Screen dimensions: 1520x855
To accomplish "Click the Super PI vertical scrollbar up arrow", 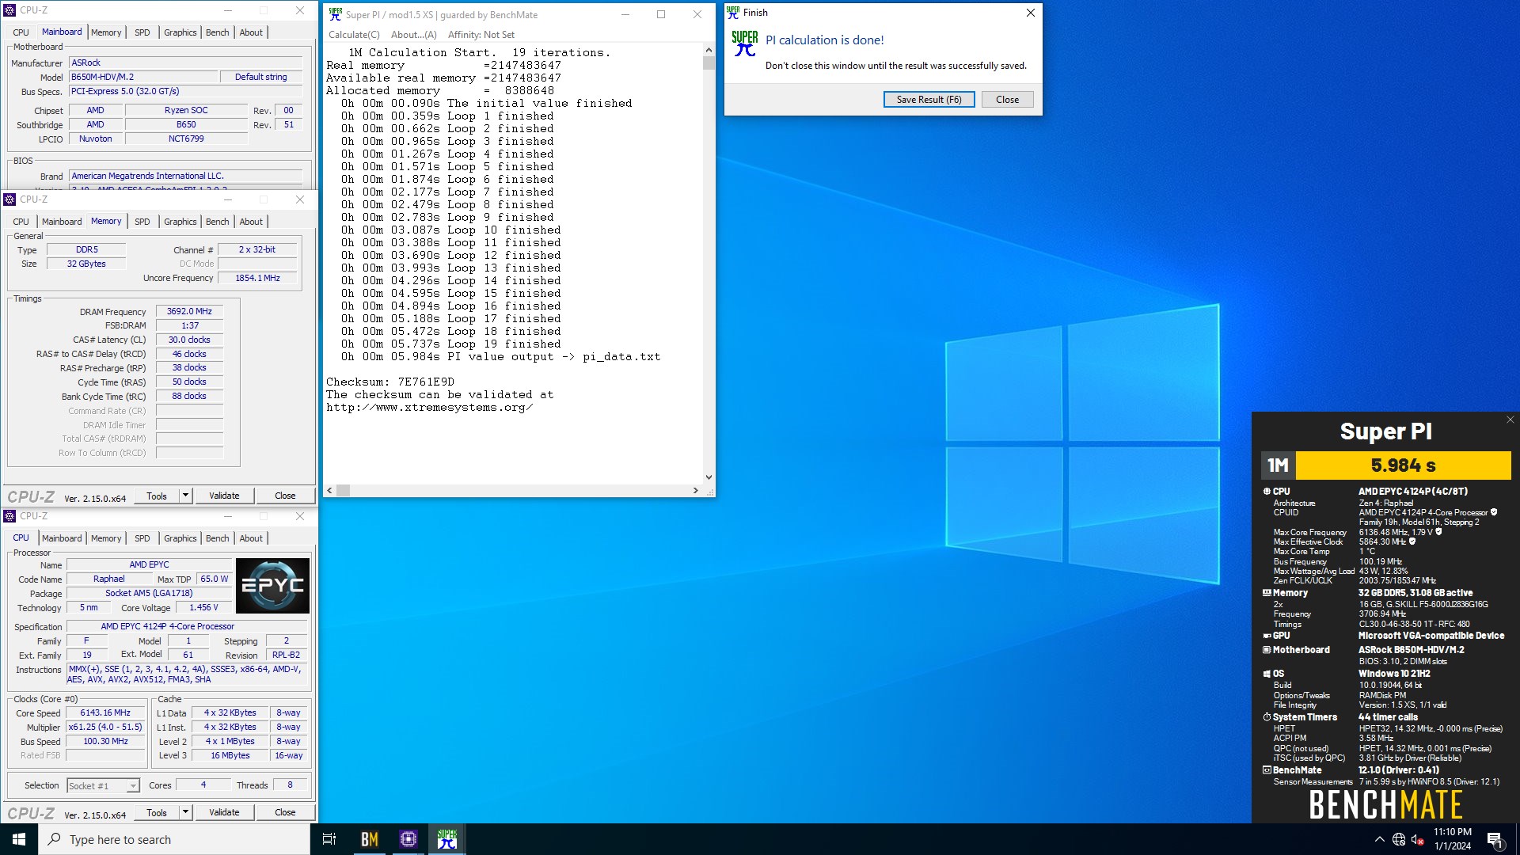I will (709, 50).
